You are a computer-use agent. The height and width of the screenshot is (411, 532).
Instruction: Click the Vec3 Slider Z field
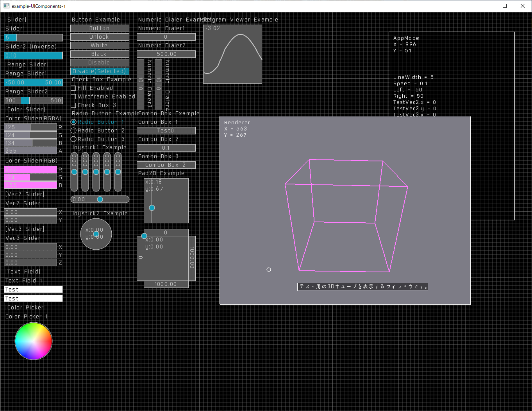30,263
